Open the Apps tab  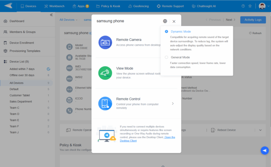tap(81, 6)
